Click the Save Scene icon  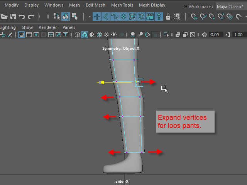point(13,17)
